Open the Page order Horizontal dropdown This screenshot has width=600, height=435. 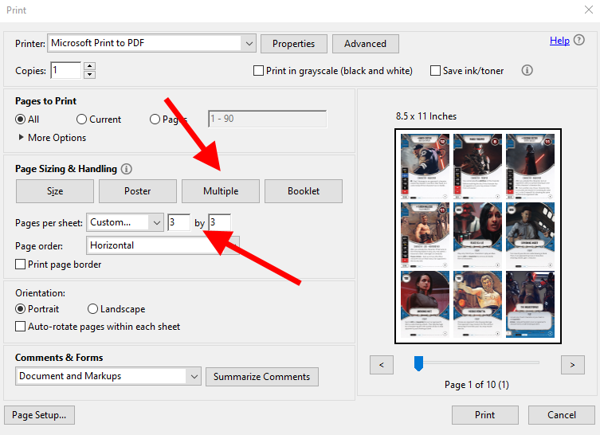[163, 245]
